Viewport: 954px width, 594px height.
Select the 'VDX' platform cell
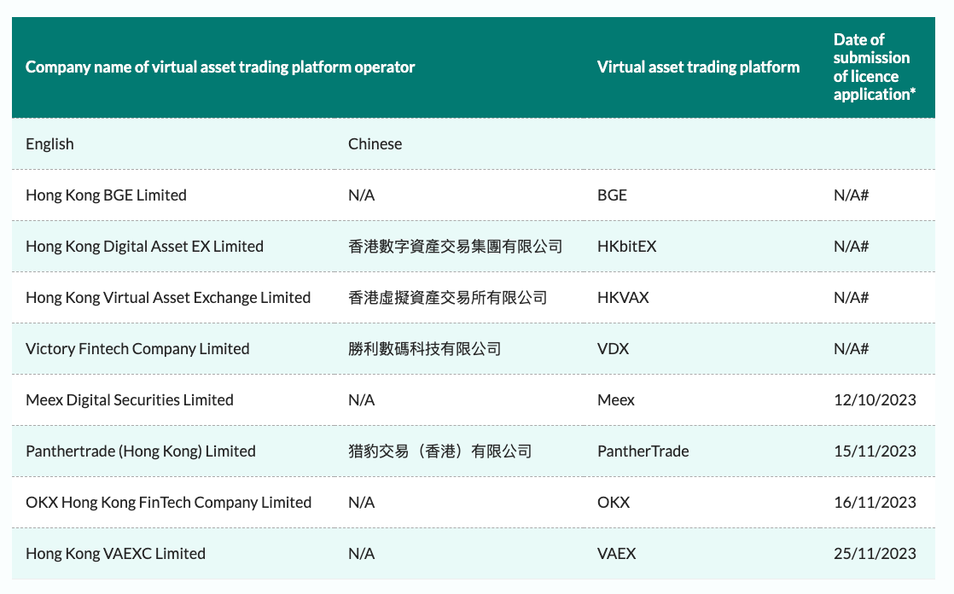tap(614, 349)
